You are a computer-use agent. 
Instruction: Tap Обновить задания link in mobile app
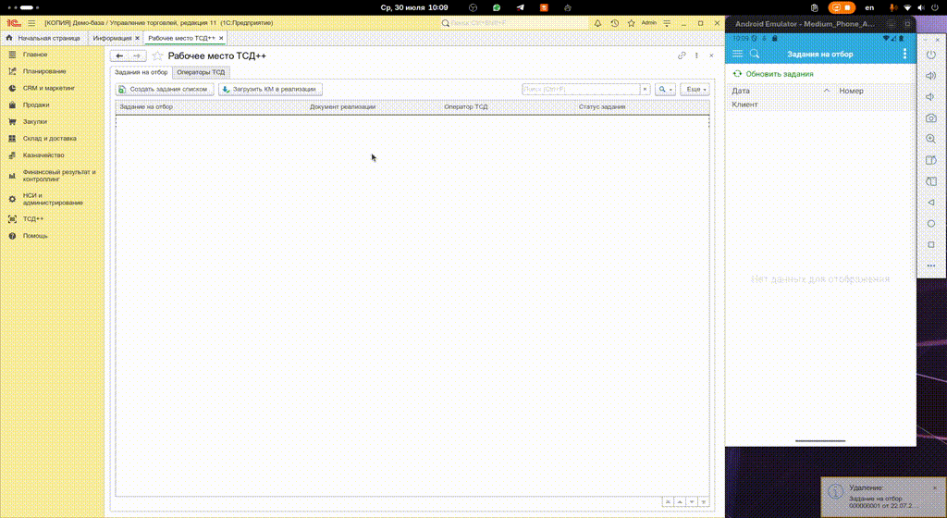click(x=779, y=74)
